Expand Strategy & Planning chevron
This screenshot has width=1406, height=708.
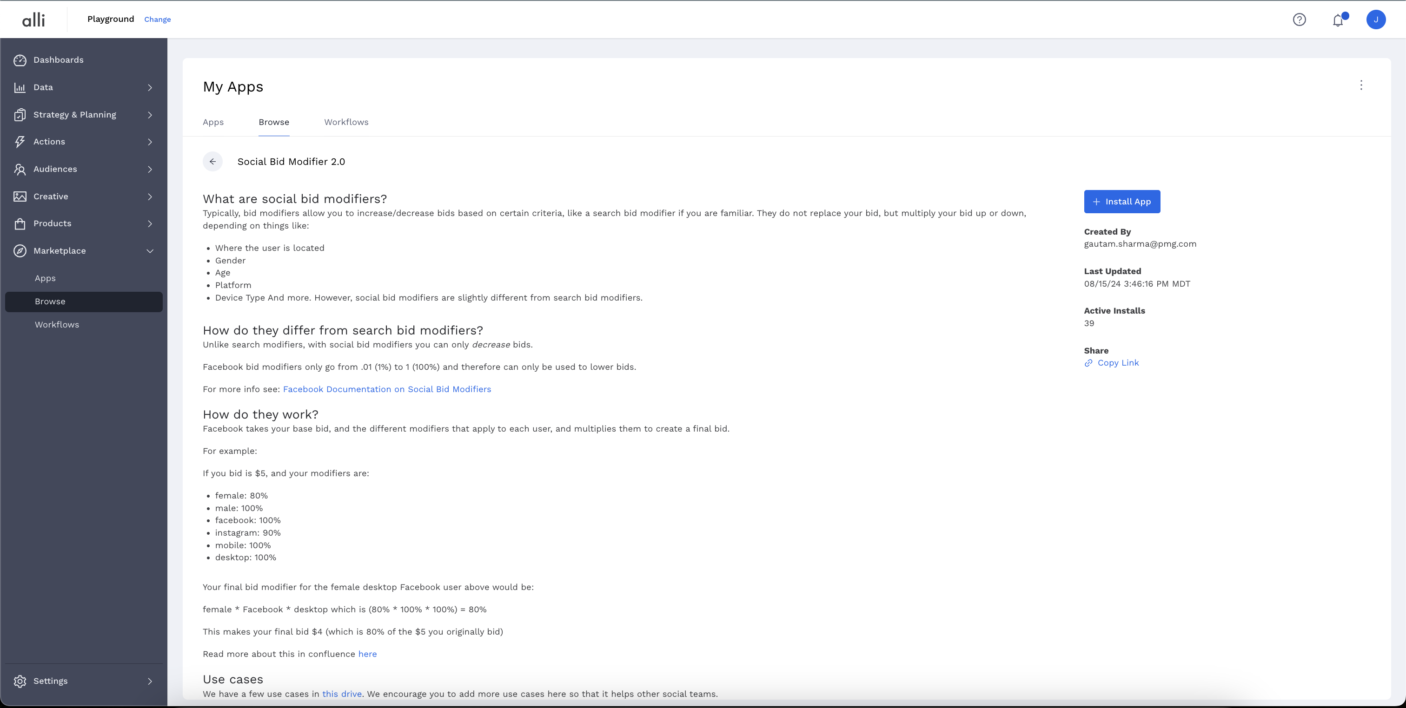click(x=150, y=115)
